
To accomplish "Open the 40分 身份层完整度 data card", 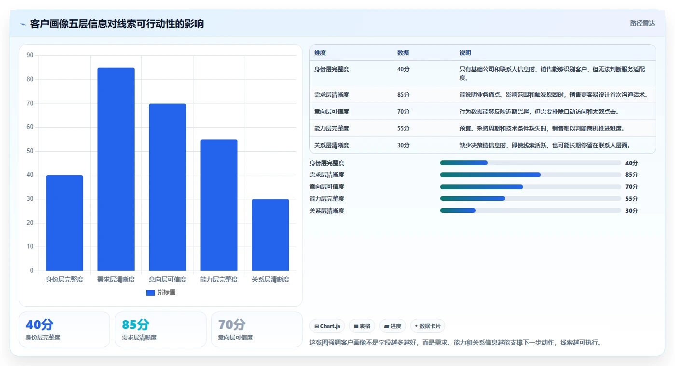I will coord(64,329).
